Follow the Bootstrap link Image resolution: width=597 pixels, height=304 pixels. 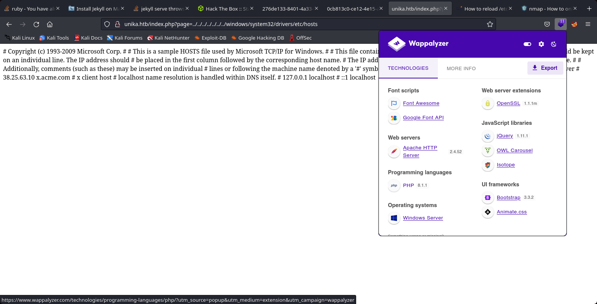pos(509,198)
